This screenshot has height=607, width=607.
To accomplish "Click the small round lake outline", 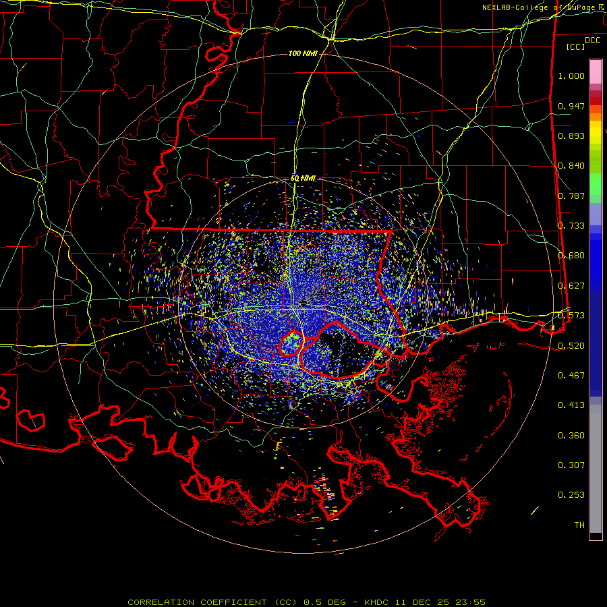I will [291, 343].
